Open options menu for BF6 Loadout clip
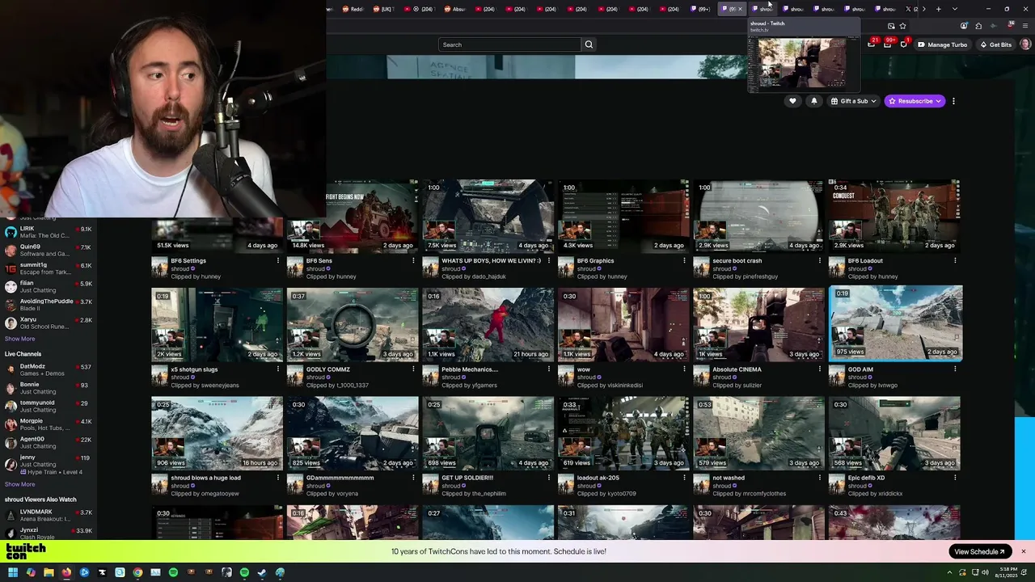Viewport: 1035px width, 582px height. (x=955, y=260)
